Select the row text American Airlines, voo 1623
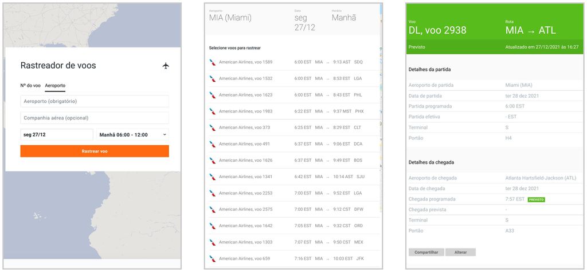The image size is (587, 272). pyautogui.click(x=245, y=95)
